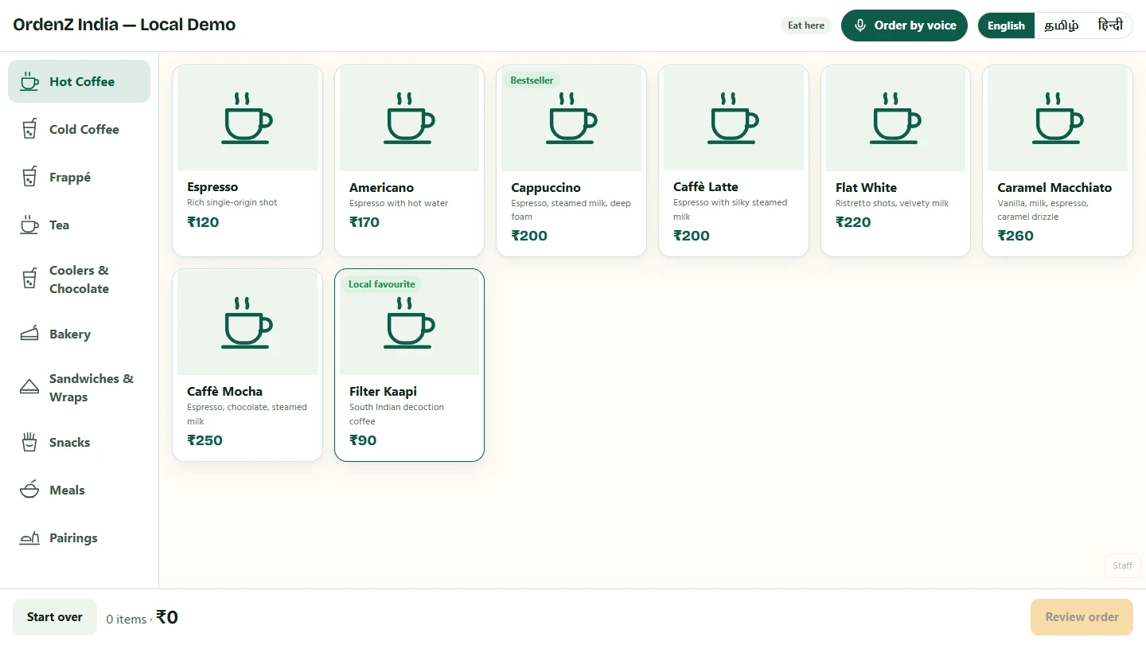Viewport: 1146px width, 645px height.
Task: Click the ₹250 price on Caffè Mocha
Action: 205,440
